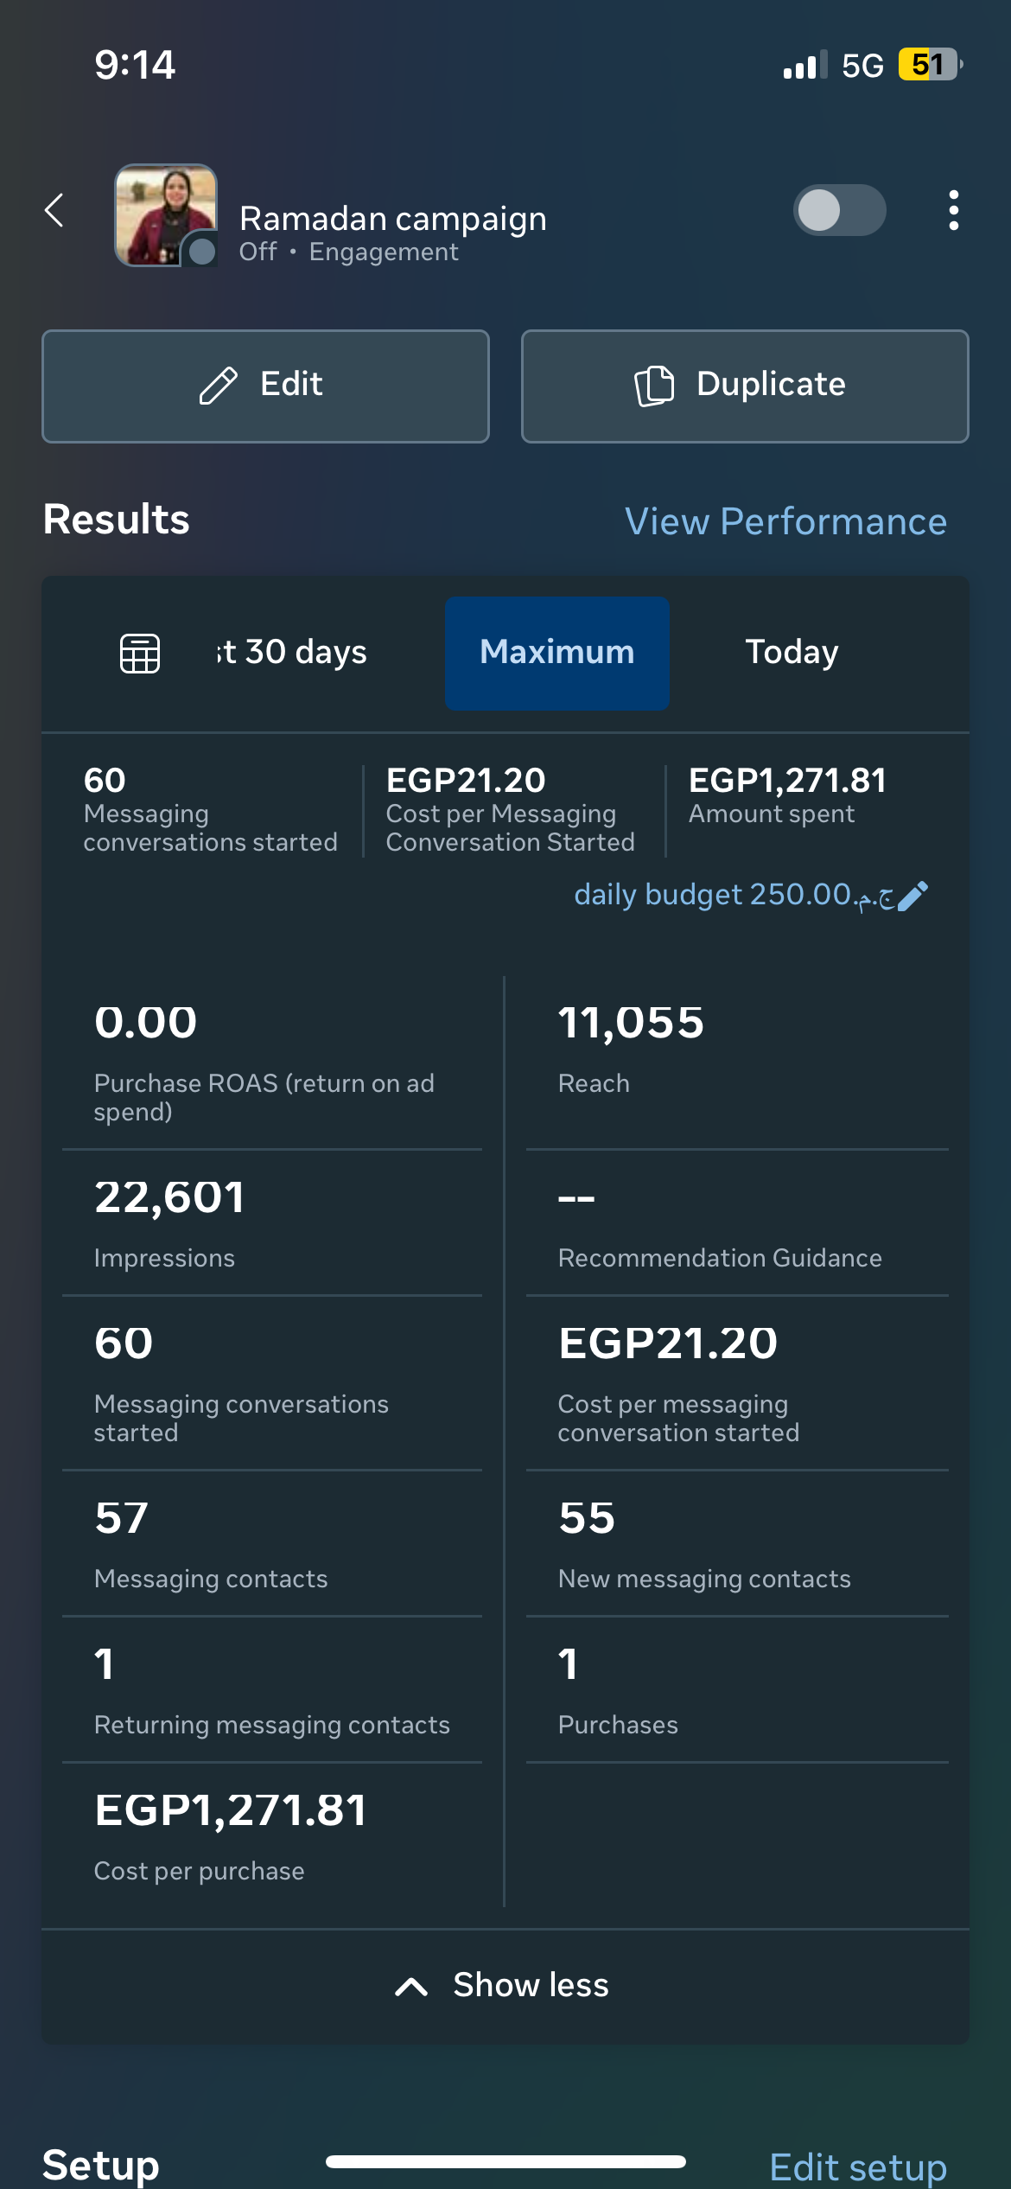
Task: Toggle the Ramadan campaign on
Action: point(839,210)
